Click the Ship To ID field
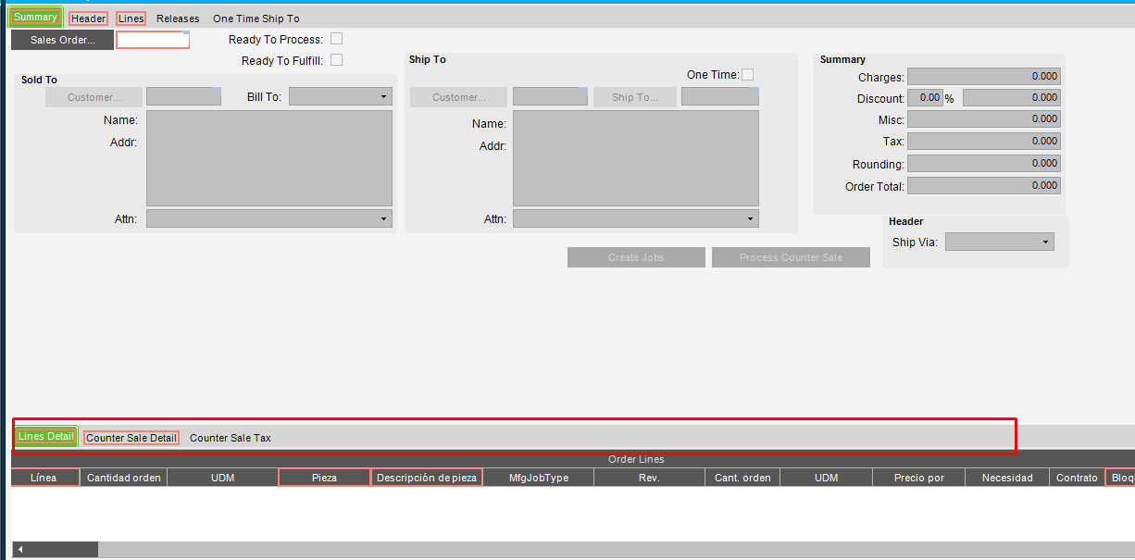The width and height of the screenshot is (1135, 560). (720, 96)
